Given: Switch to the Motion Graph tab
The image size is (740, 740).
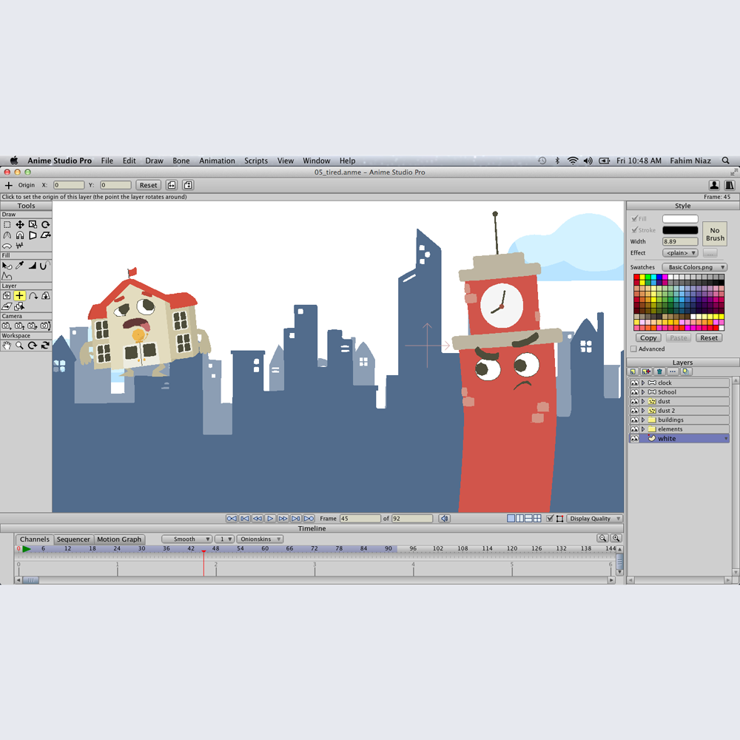Looking at the screenshot, I should coord(119,539).
